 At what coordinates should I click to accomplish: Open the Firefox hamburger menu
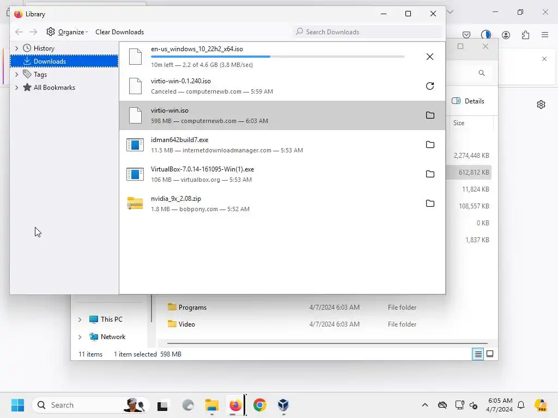click(545, 34)
